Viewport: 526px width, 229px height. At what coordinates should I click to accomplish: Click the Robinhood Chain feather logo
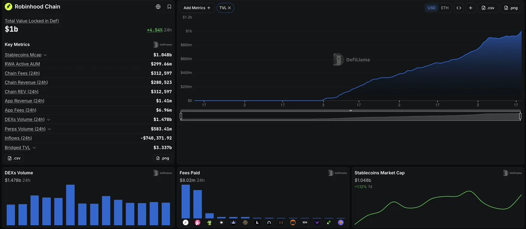[8, 7]
